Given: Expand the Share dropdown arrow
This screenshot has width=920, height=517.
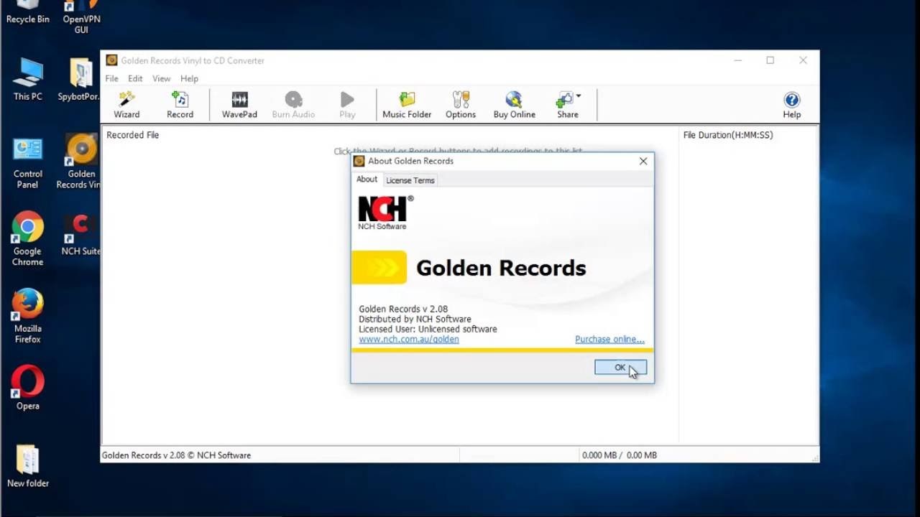Looking at the screenshot, I should [x=579, y=96].
